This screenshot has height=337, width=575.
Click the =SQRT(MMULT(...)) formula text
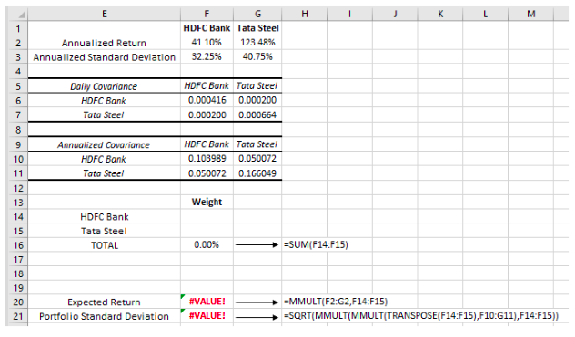(x=421, y=316)
